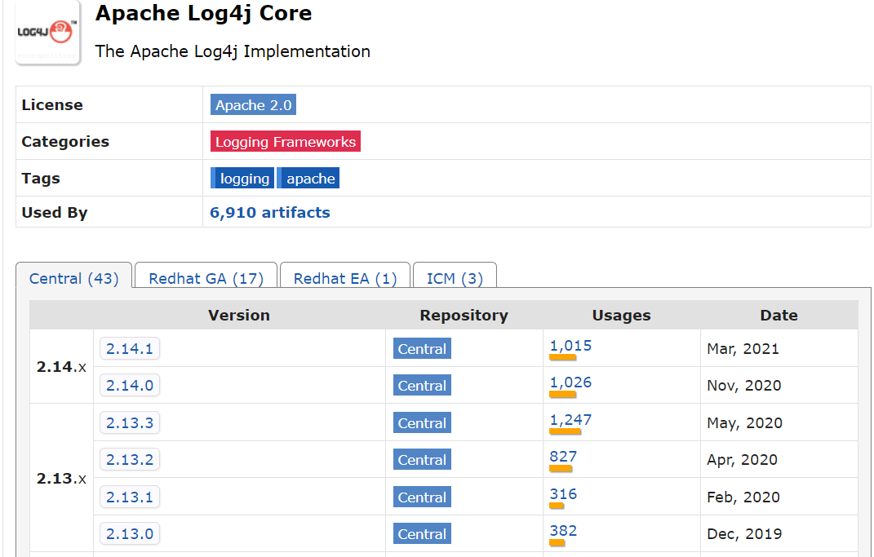This screenshot has width=874, height=557.
Task: Click the Apache Log4j Core heading
Action: tap(203, 13)
